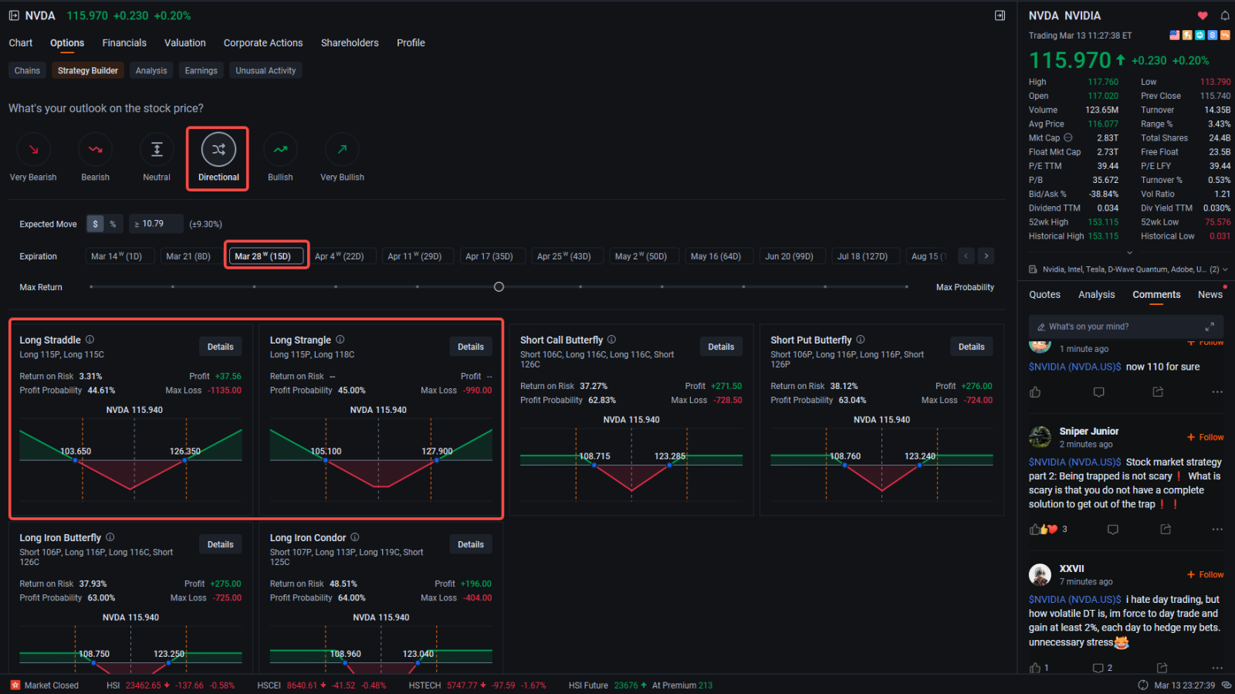Image resolution: width=1235 pixels, height=694 pixels.
Task: Open Details for Long Iron Condor
Action: coord(471,545)
